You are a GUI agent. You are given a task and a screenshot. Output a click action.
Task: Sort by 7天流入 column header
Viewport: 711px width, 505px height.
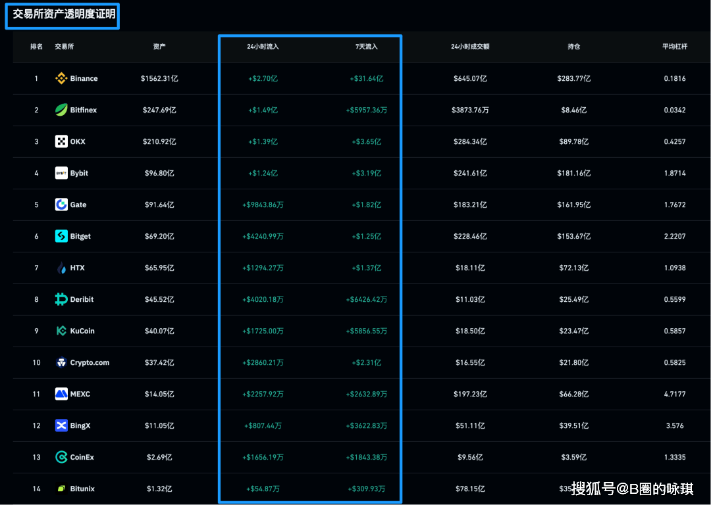point(366,47)
